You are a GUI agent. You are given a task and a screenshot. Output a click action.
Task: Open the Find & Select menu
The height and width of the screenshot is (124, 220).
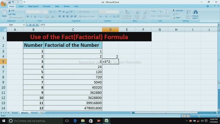tap(195, 14)
